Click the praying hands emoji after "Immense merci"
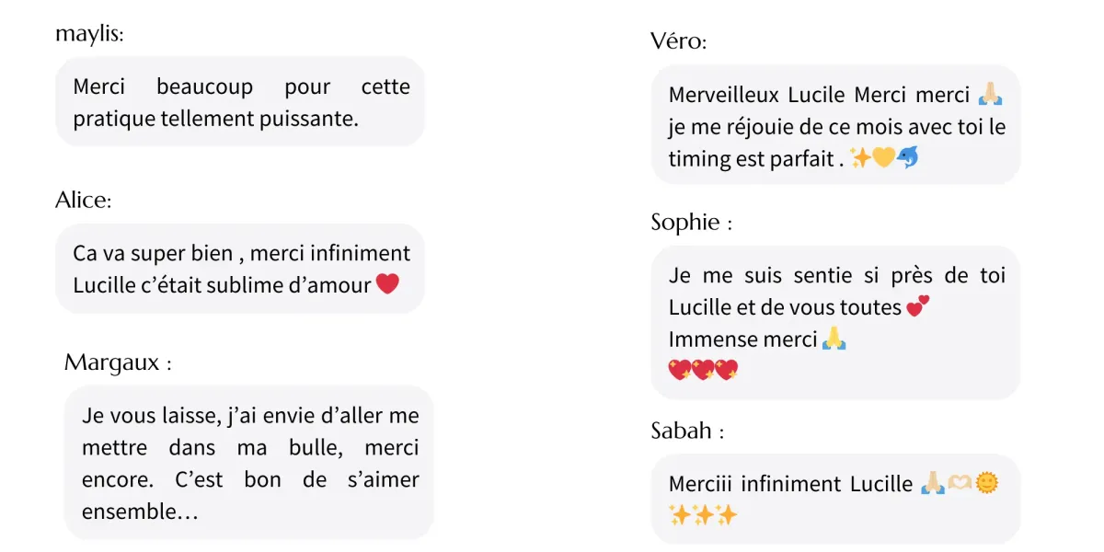 click(x=834, y=339)
